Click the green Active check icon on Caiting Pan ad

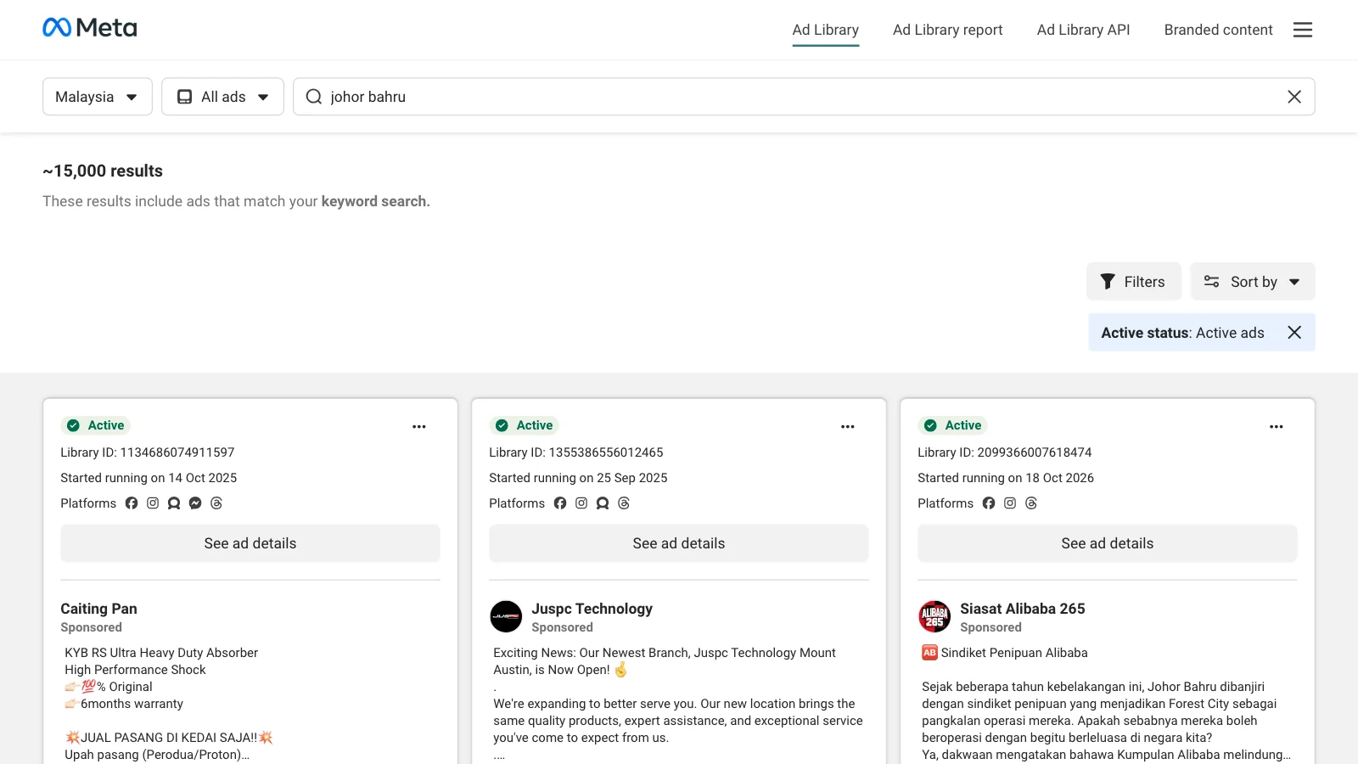(x=73, y=425)
